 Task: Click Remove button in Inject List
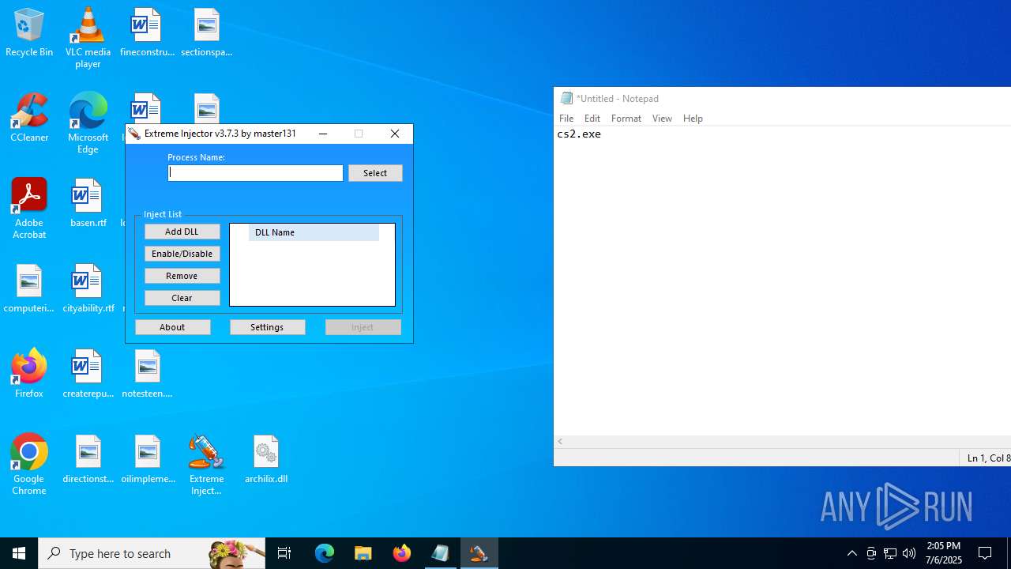[x=182, y=276]
